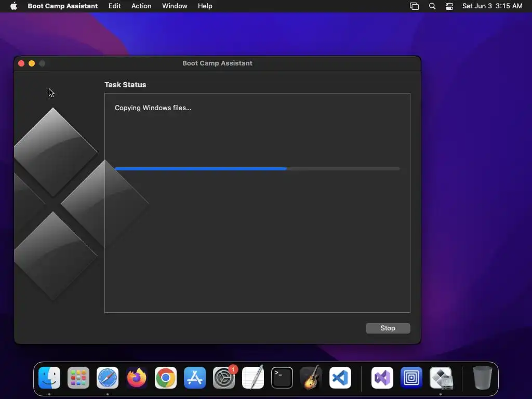
Task: Launch GarageBand from the Dock
Action: coord(311,378)
